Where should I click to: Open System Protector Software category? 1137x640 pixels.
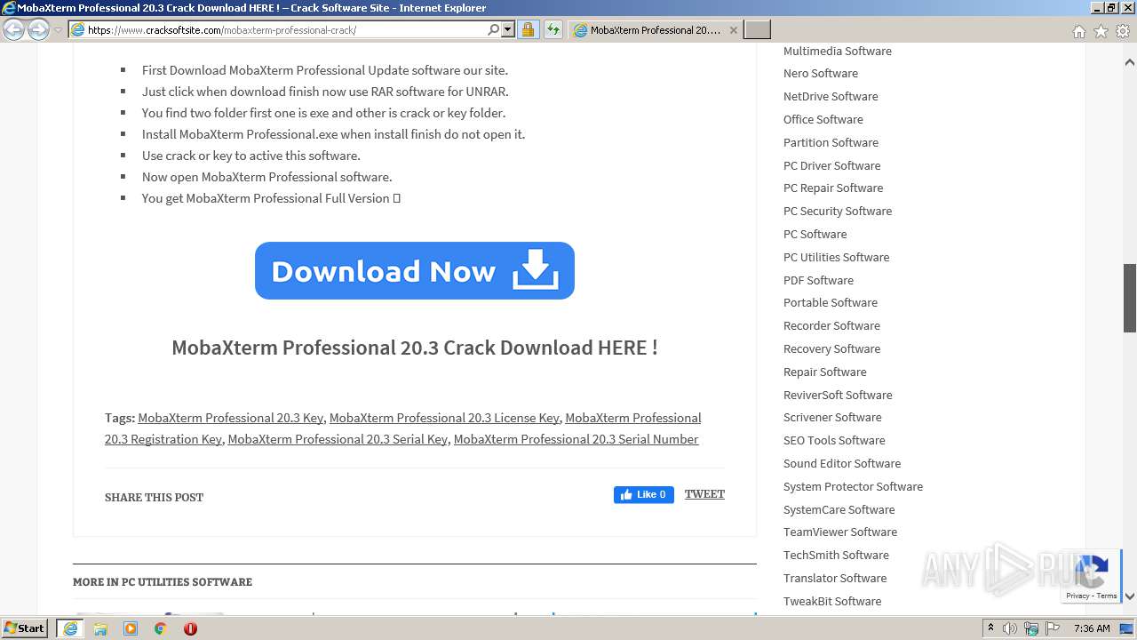pos(853,487)
